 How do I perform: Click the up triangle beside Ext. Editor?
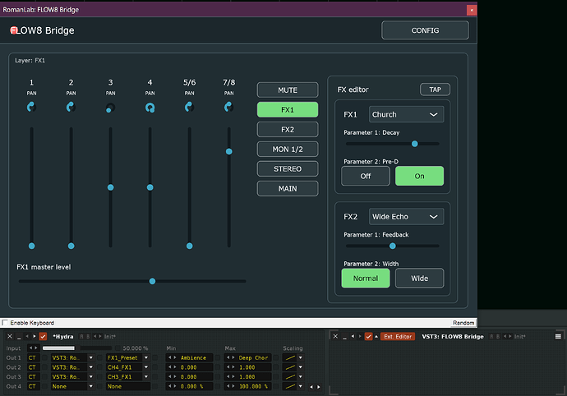point(376,336)
